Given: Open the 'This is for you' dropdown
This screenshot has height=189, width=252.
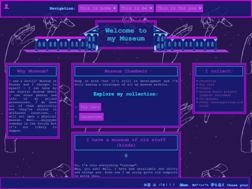Looking at the screenshot, I should 179,8.
